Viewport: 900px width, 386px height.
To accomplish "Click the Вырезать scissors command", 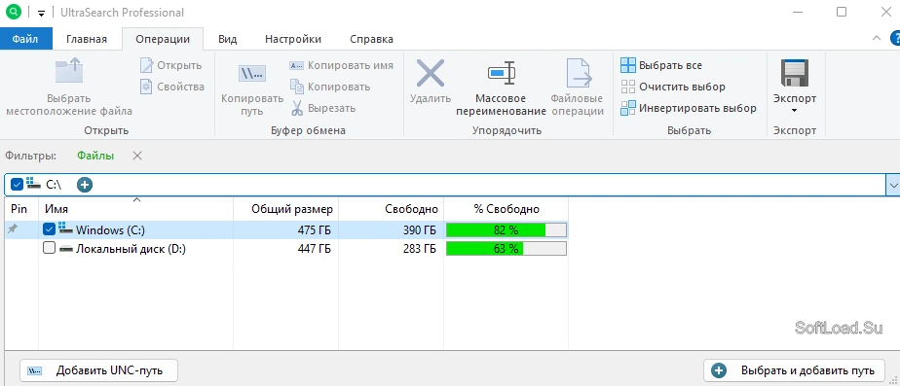I will [322, 108].
